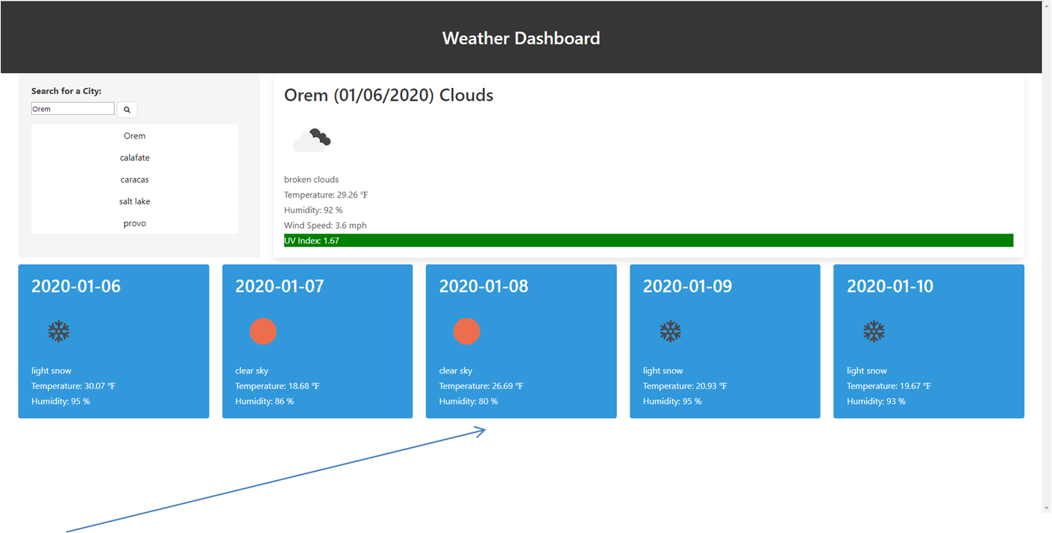This screenshot has width=1052, height=533.
Task: Click the sun icon on 2020-01-08 card
Action: [x=467, y=331]
